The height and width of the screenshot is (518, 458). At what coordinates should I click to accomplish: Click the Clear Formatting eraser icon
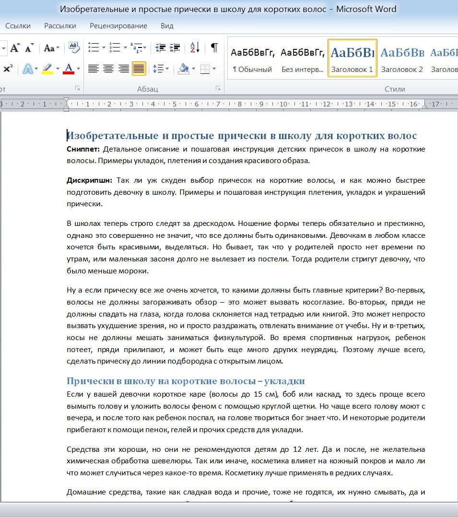tap(74, 47)
